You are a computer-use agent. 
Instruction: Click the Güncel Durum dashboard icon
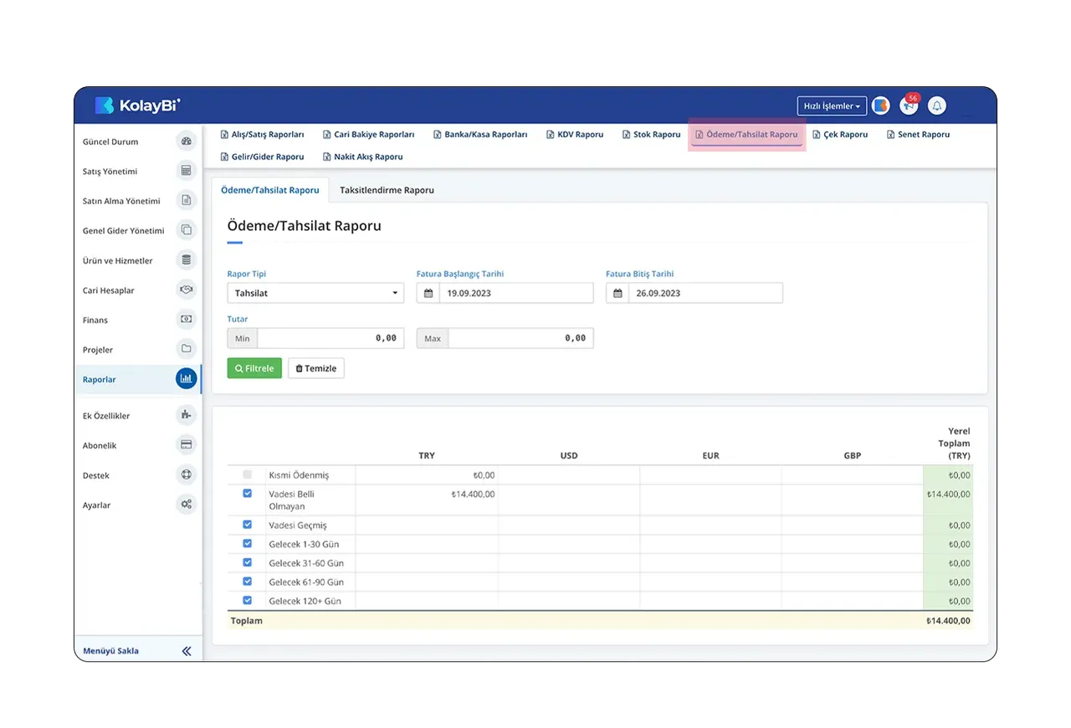(186, 141)
